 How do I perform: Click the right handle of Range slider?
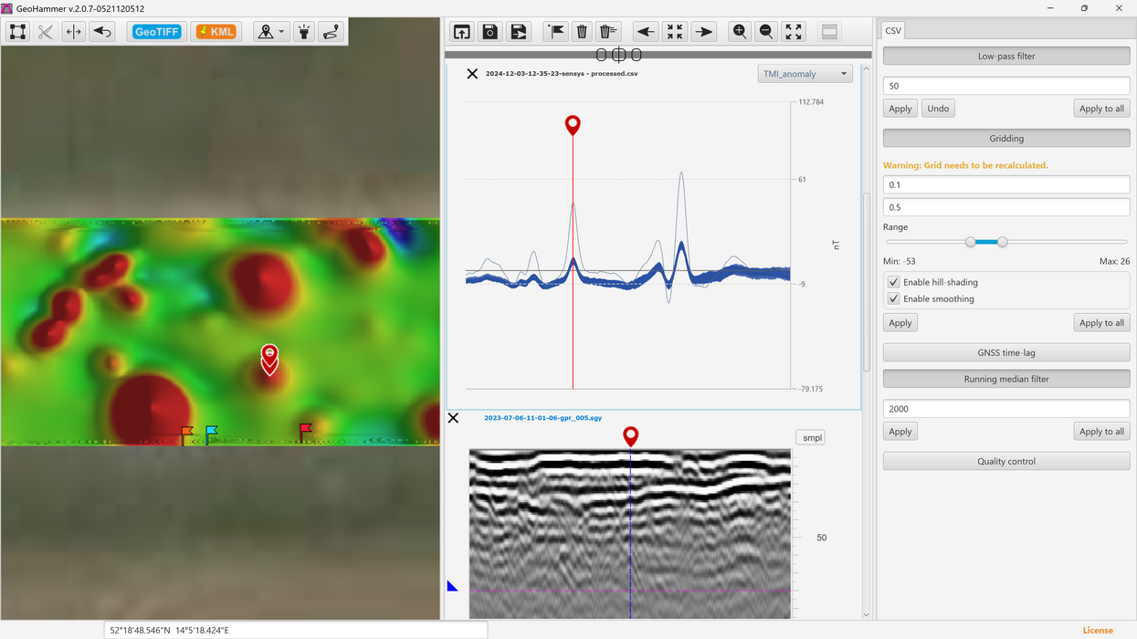pyautogui.click(x=1002, y=242)
